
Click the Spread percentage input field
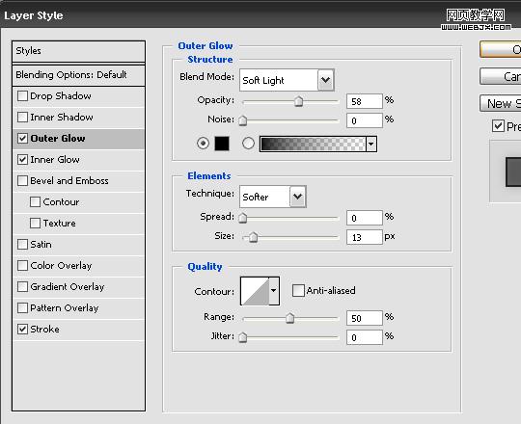click(x=365, y=218)
